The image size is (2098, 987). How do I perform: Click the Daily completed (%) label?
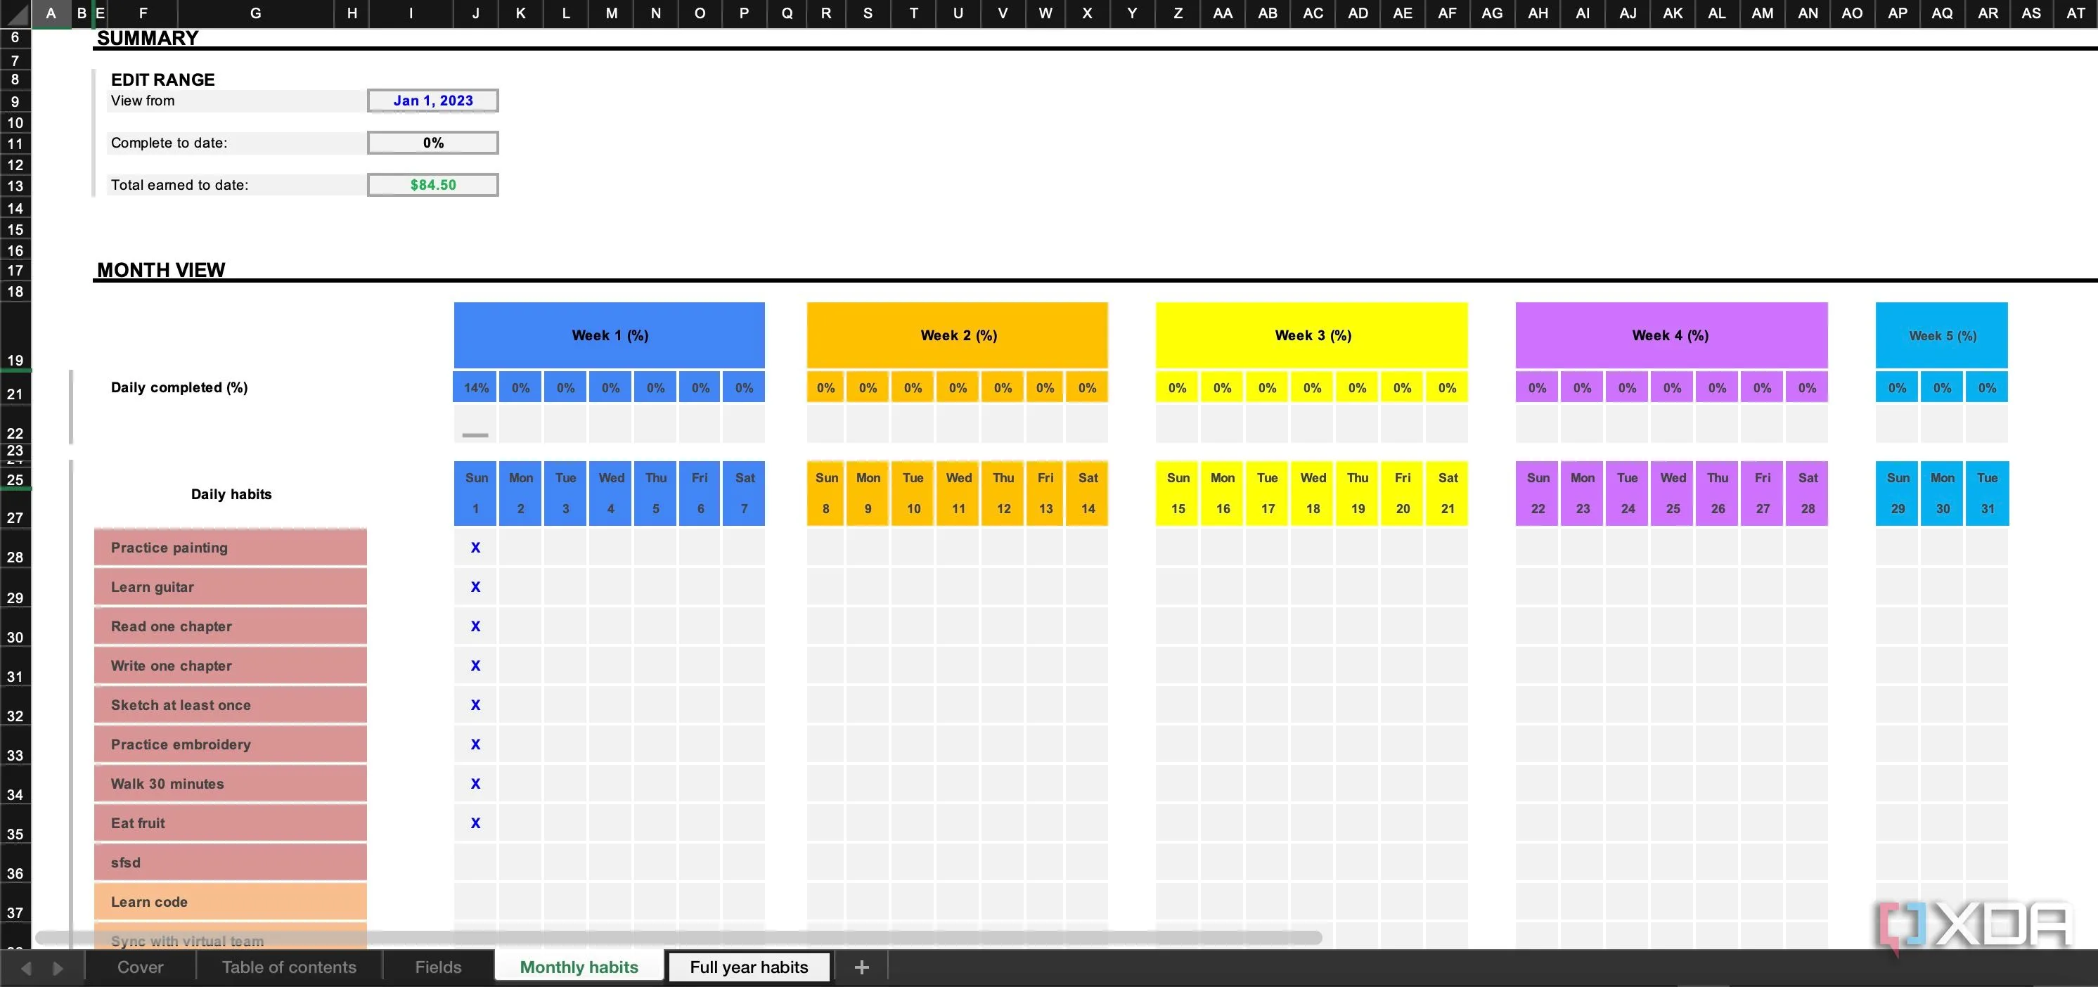[179, 387]
